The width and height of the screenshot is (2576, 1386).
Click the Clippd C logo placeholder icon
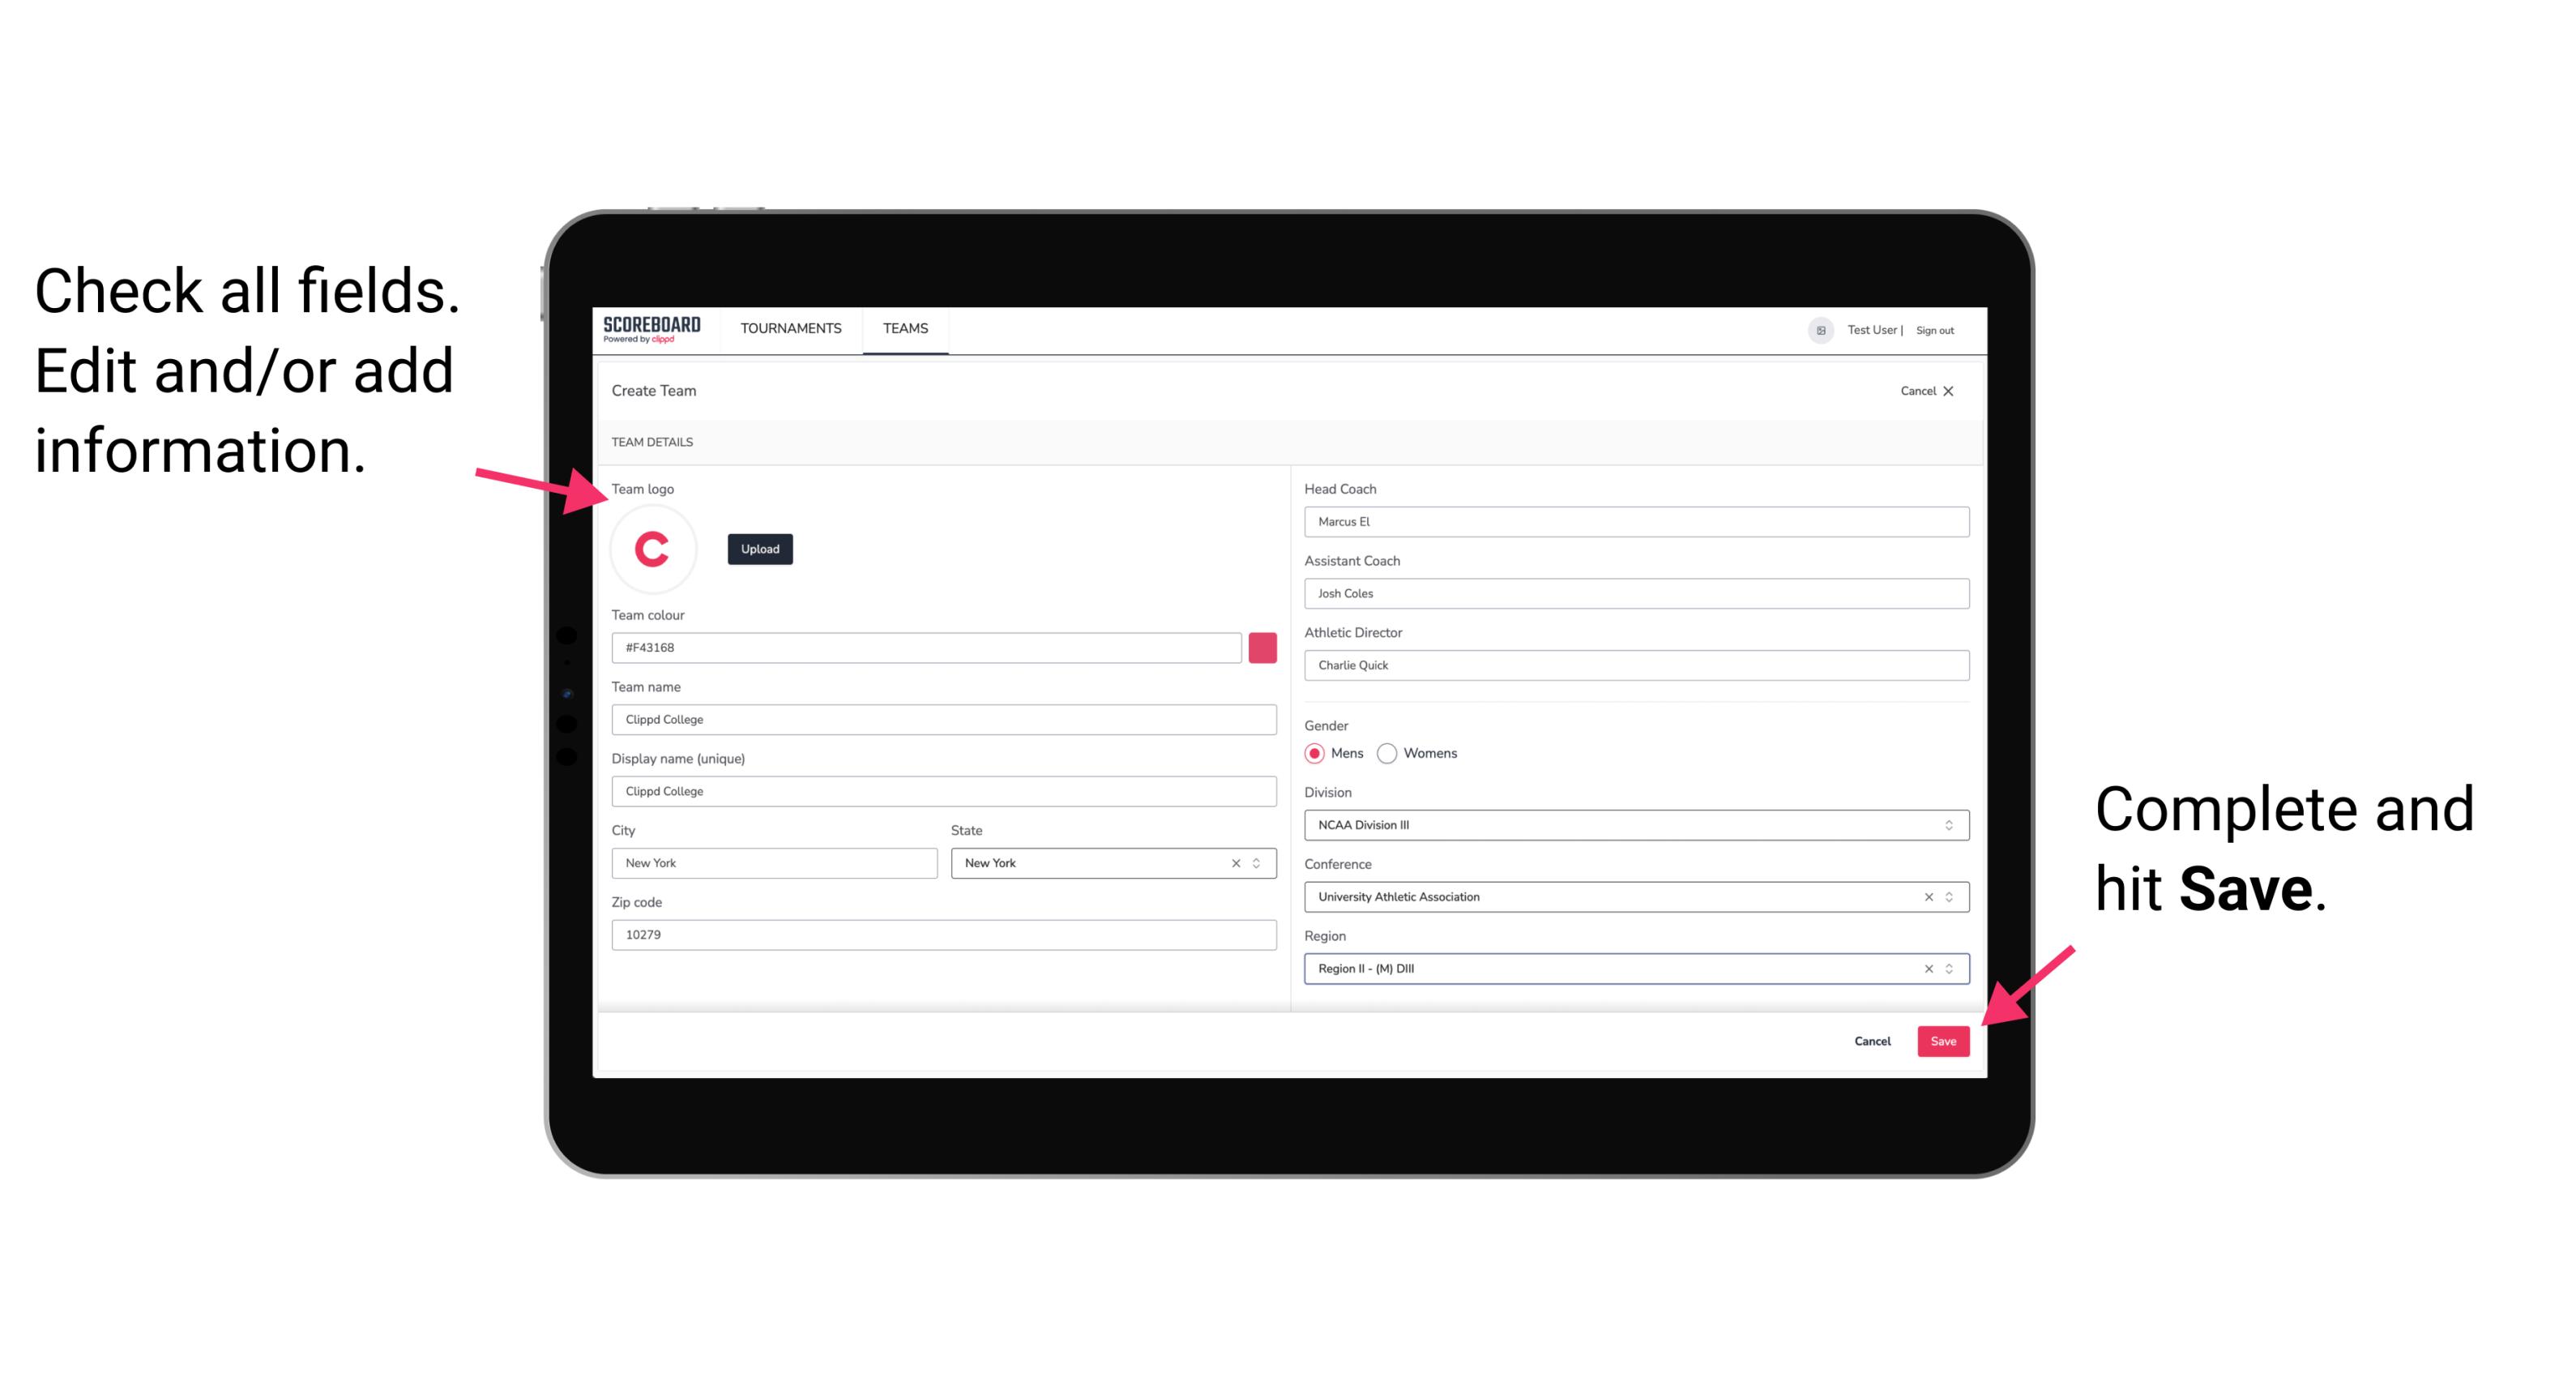click(x=653, y=548)
